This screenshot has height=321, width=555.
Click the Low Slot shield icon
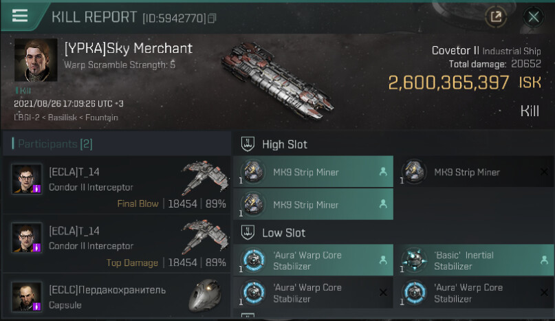[248, 233]
